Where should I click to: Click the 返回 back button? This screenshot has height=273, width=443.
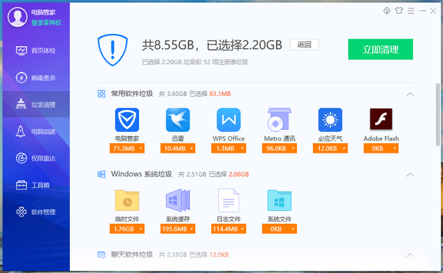pyautogui.click(x=305, y=44)
